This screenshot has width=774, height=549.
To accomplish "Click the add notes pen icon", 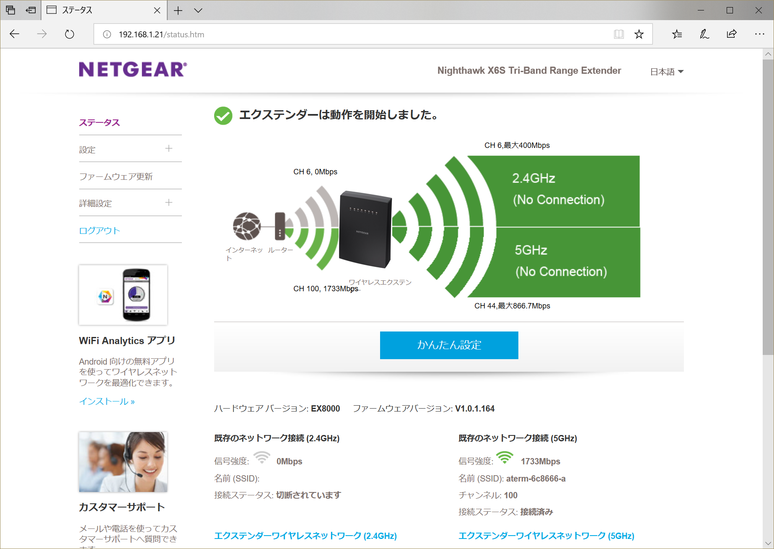I will point(704,34).
